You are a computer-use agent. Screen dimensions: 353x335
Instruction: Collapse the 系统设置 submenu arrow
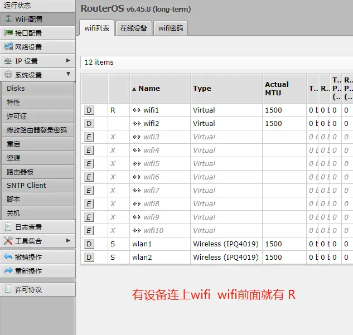(x=68, y=74)
